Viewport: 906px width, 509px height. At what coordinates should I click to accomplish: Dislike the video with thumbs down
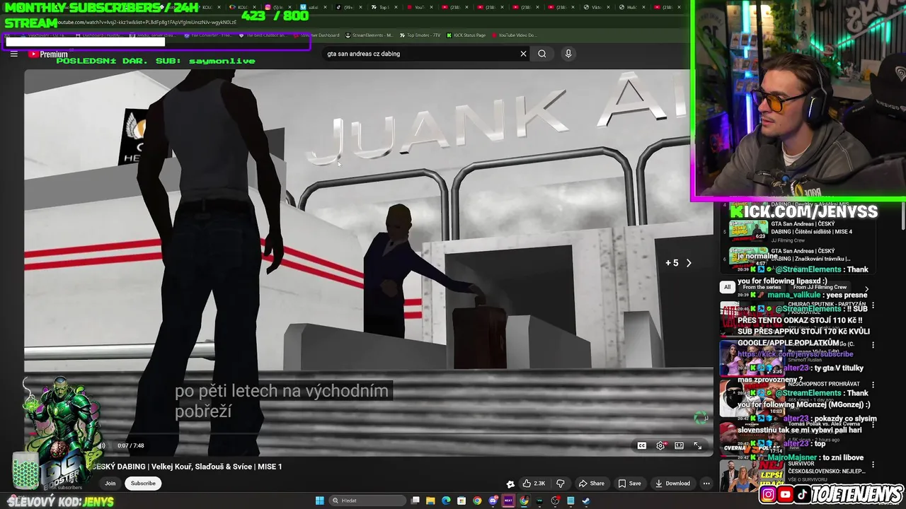[x=560, y=484]
